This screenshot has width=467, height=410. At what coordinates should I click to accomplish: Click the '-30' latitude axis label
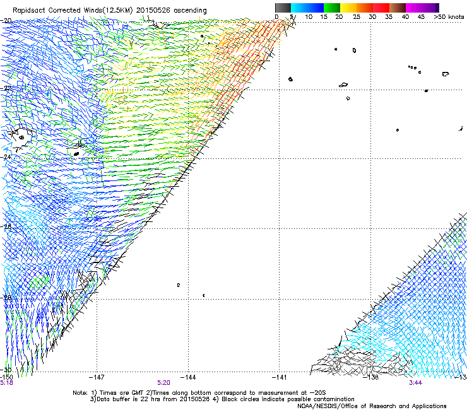coord(6,370)
